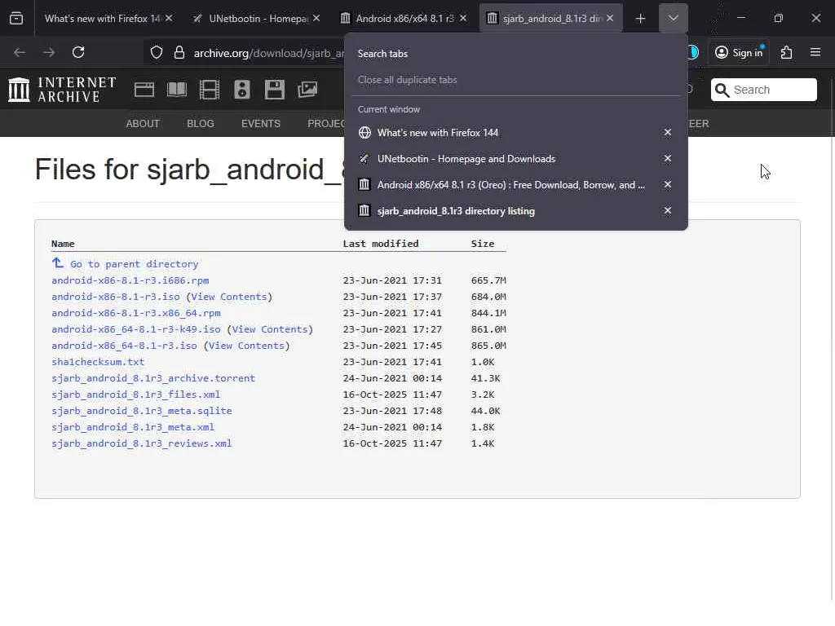Viewport: 835px width, 626px height.
Task: Open sjarb_android_8.1r3_meta.xml
Action: pos(133,427)
